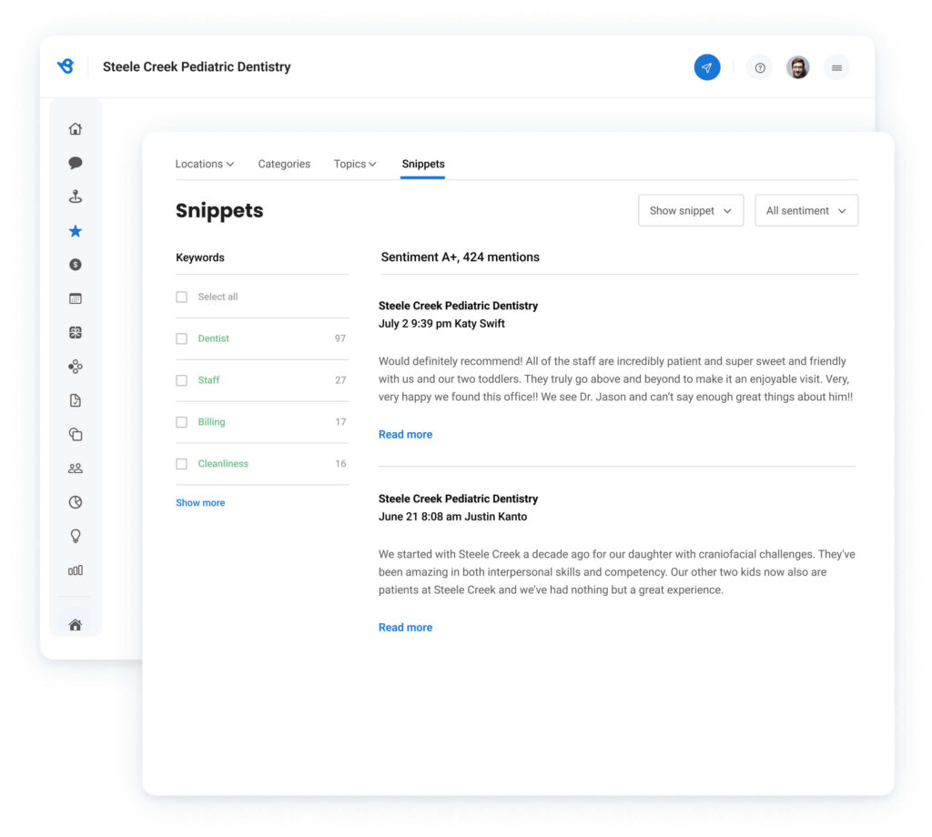This screenshot has width=932, height=837.
Task: Click the blue paper plane send icon
Action: point(706,67)
